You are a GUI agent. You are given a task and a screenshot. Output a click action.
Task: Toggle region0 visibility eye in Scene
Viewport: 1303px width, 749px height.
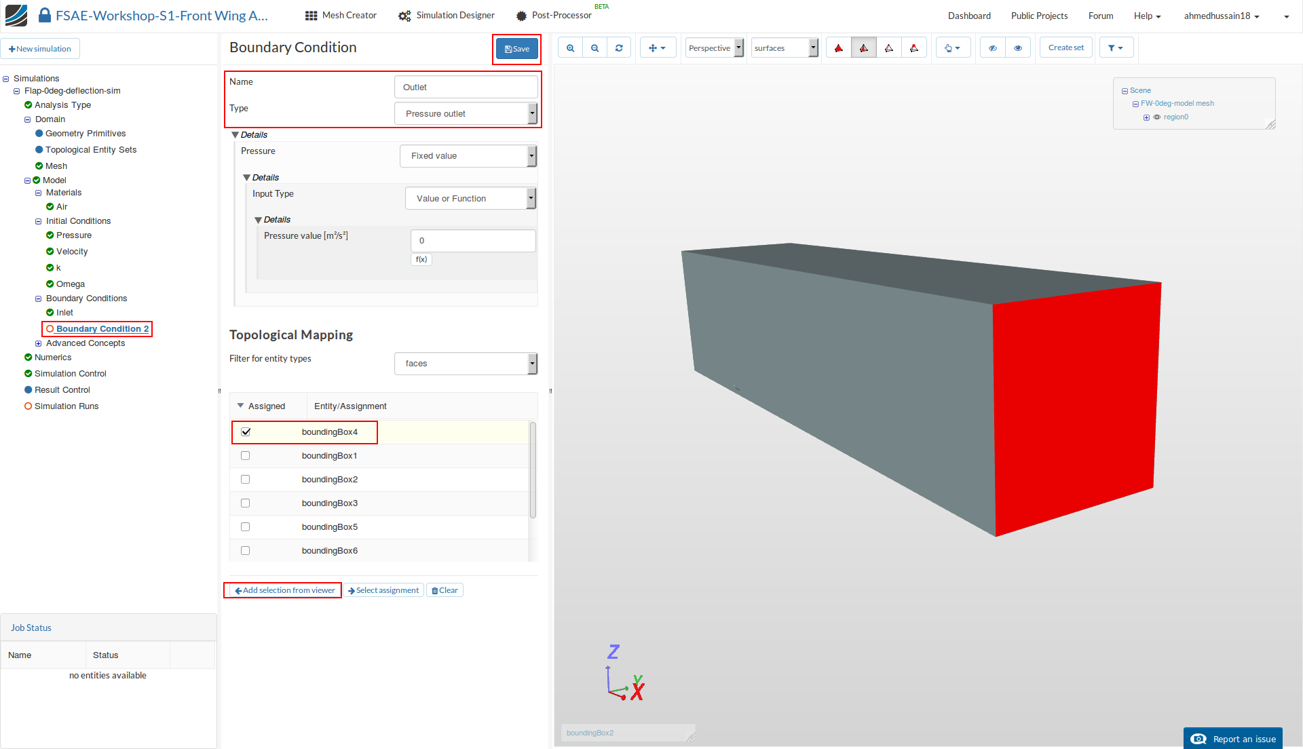click(x=1157, y=117)
